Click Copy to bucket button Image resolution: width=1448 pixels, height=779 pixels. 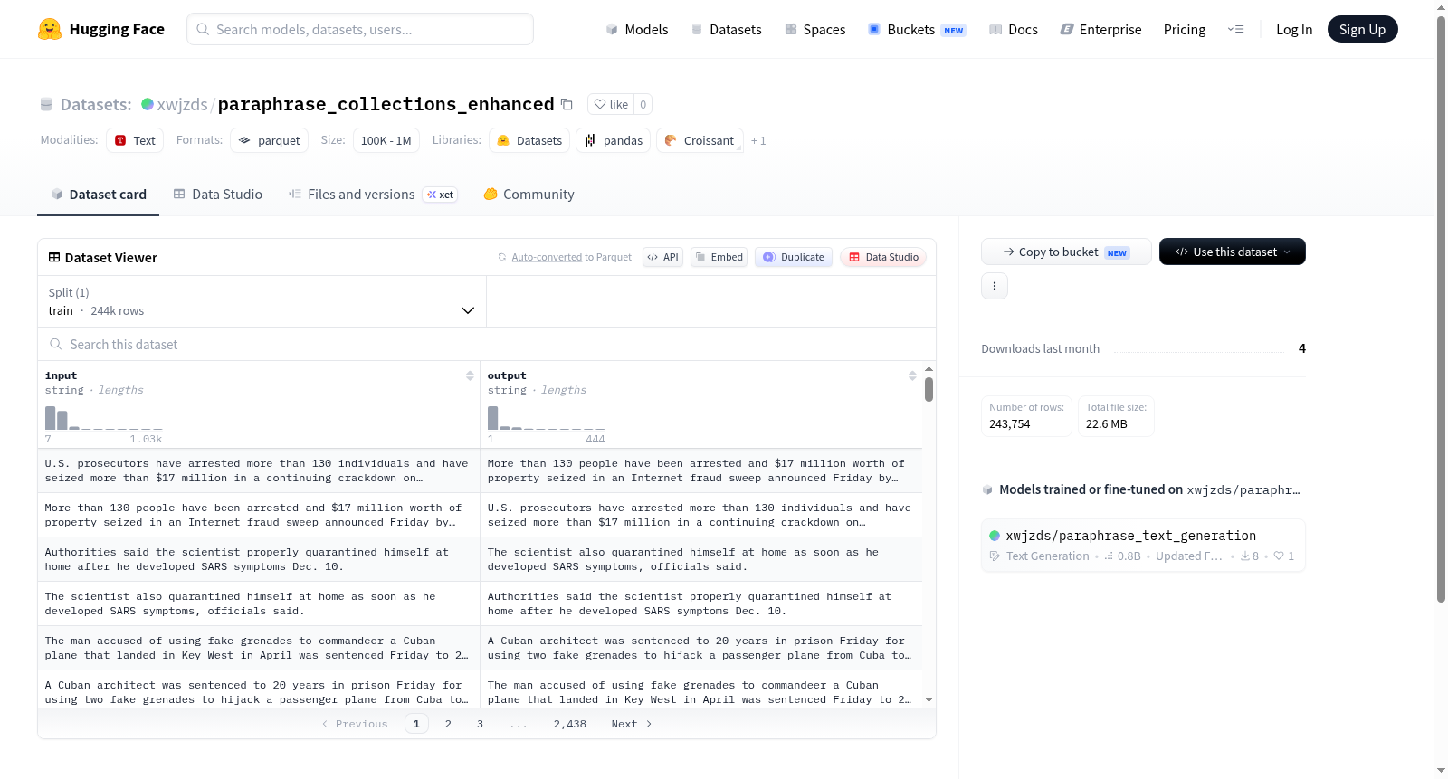pyautogui.click(x=1066, y=252)
